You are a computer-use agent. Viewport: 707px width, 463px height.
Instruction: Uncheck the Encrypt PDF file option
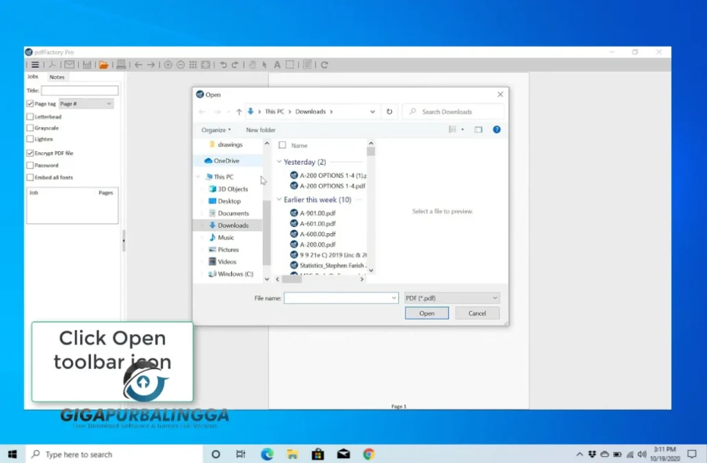[30, 152]
